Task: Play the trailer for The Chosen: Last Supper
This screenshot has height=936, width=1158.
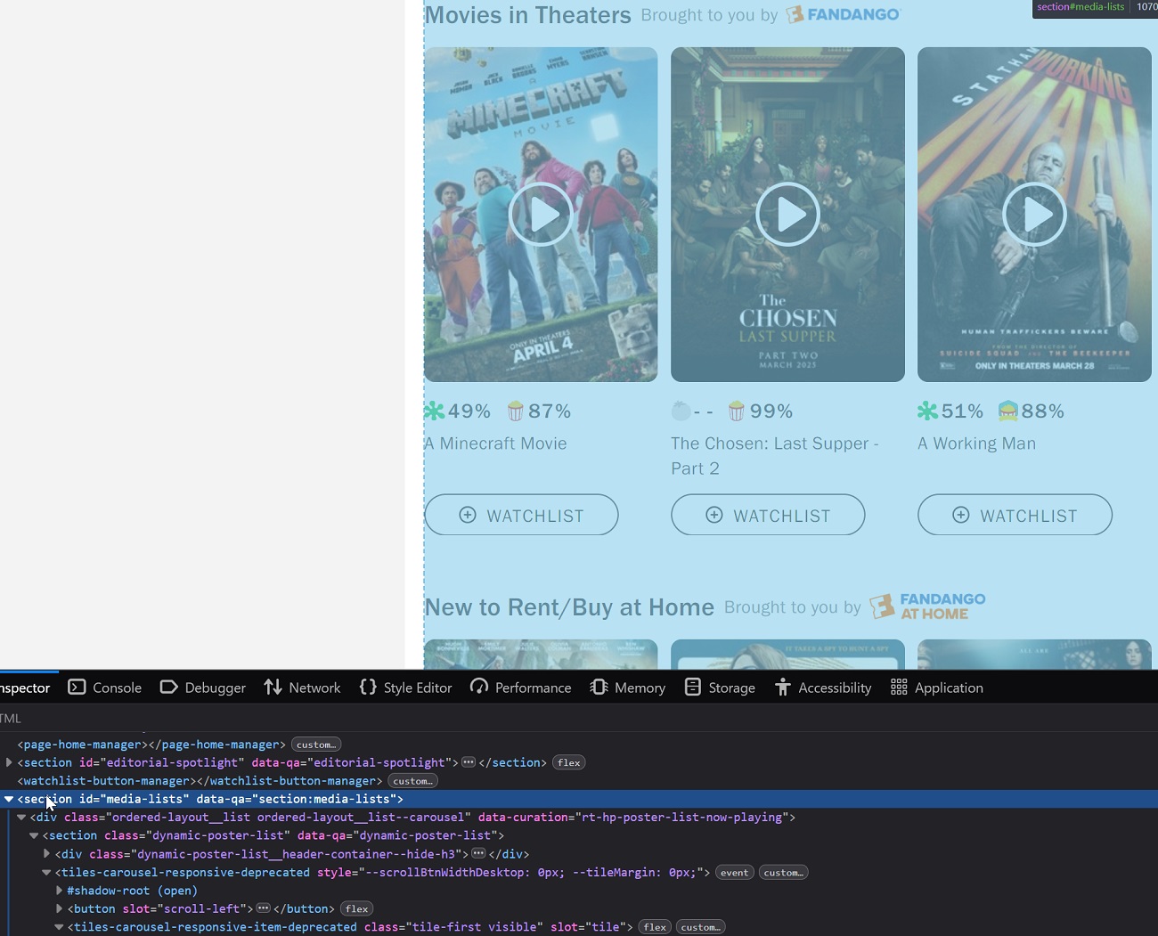Action: [787, 214]
